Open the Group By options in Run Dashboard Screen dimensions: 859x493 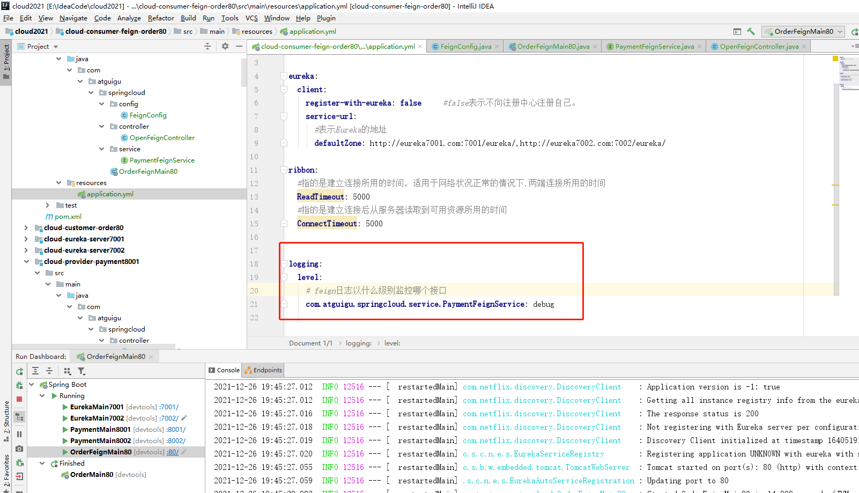[67, 371]
